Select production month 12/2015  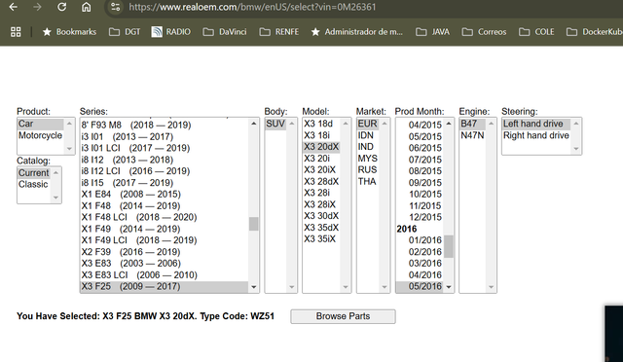420,217
